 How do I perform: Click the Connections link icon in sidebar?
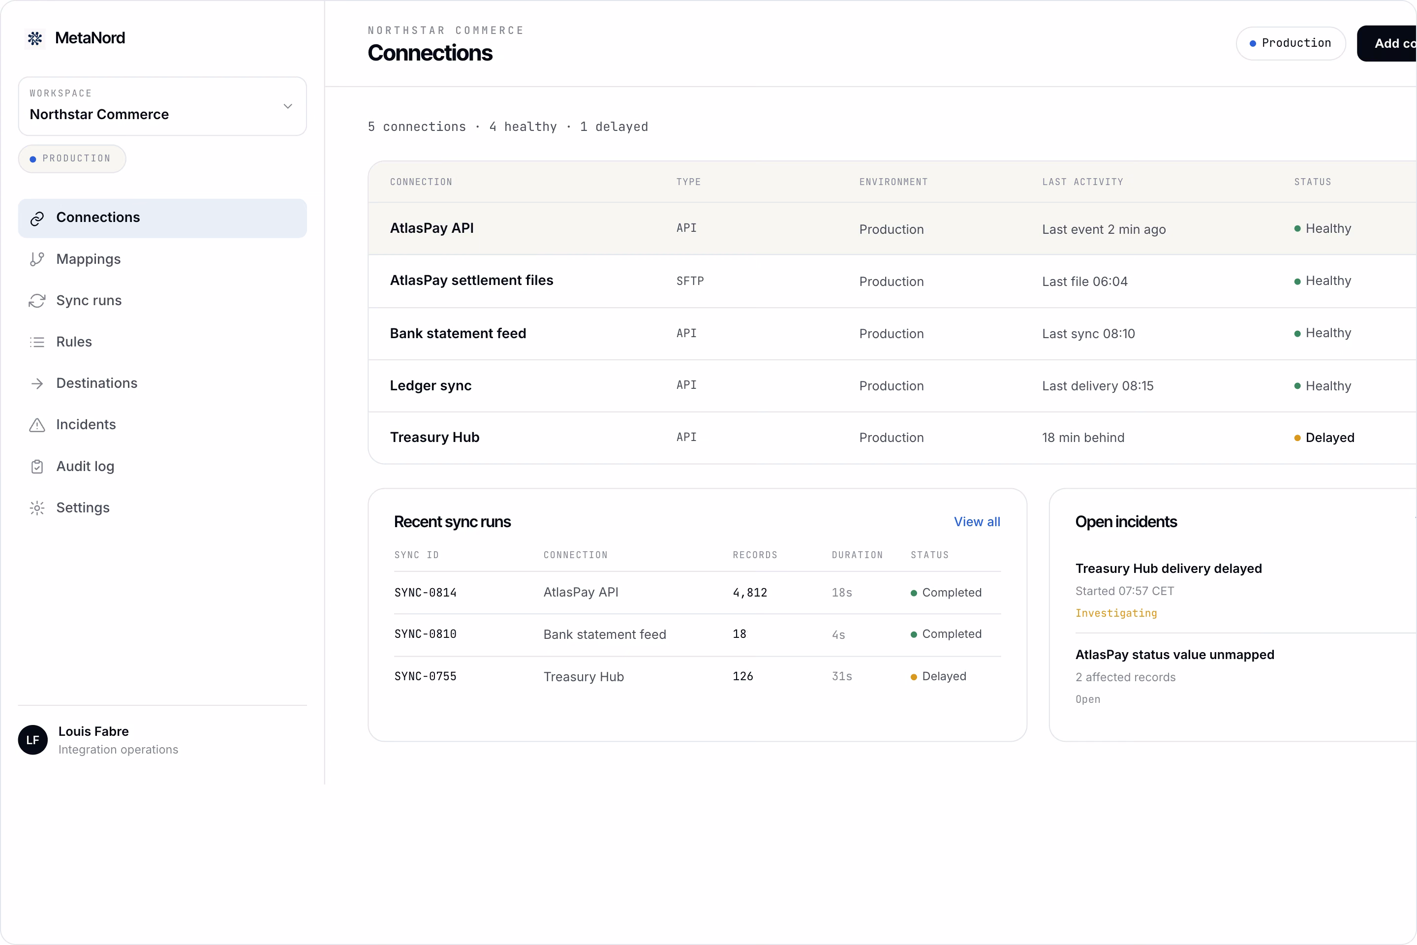coord(37,218)
